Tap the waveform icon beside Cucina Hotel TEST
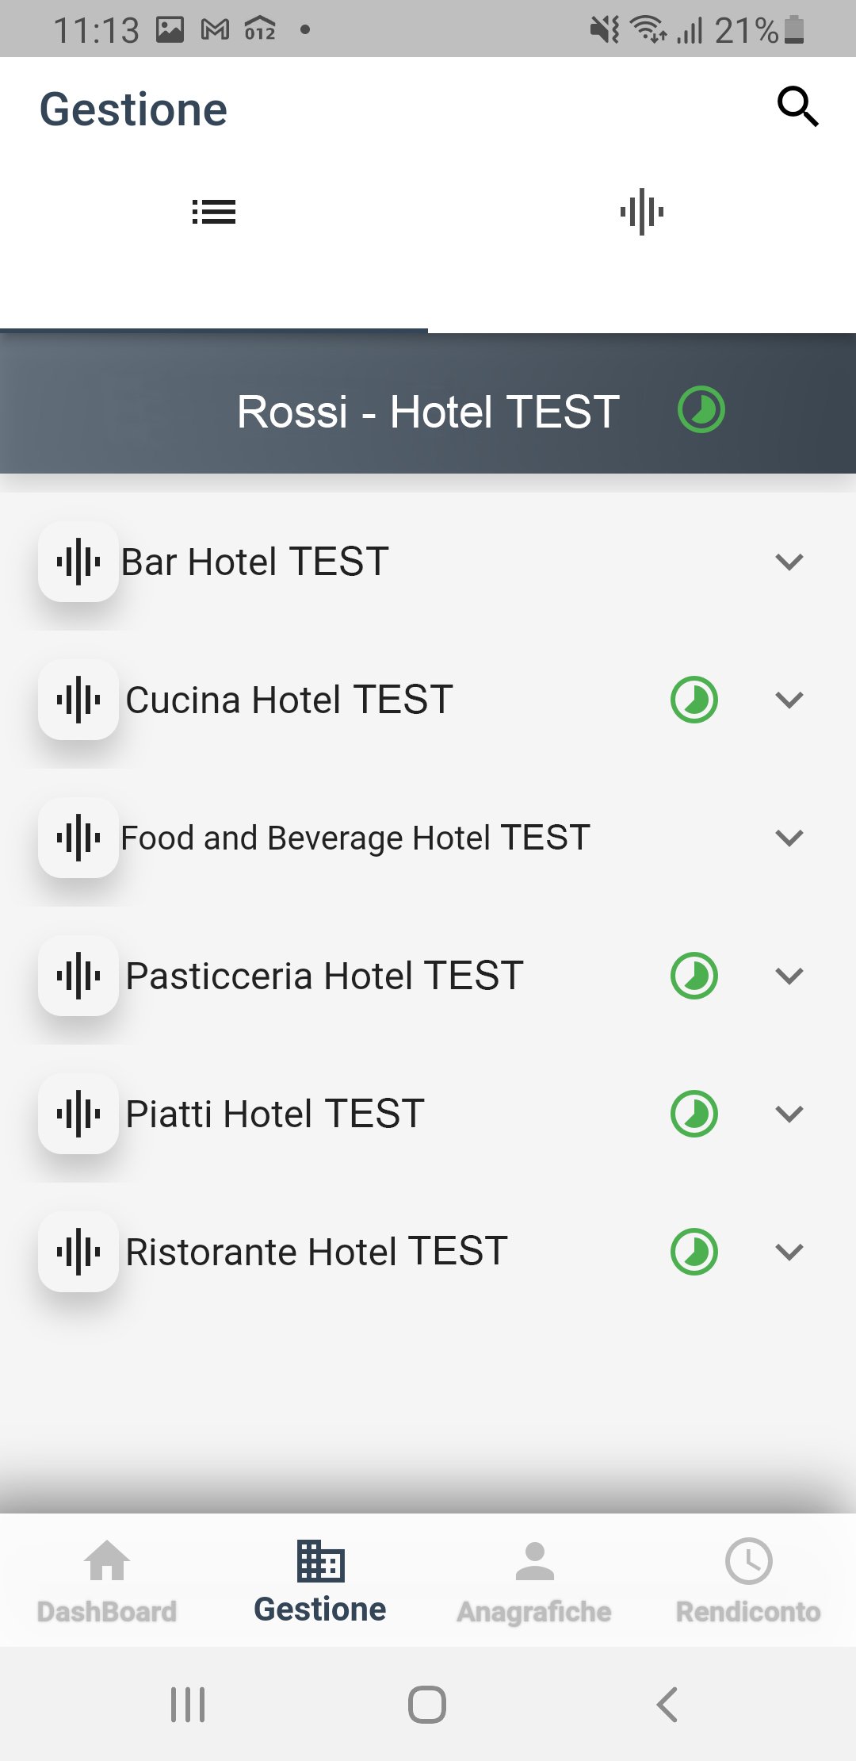 click(78, 700)
